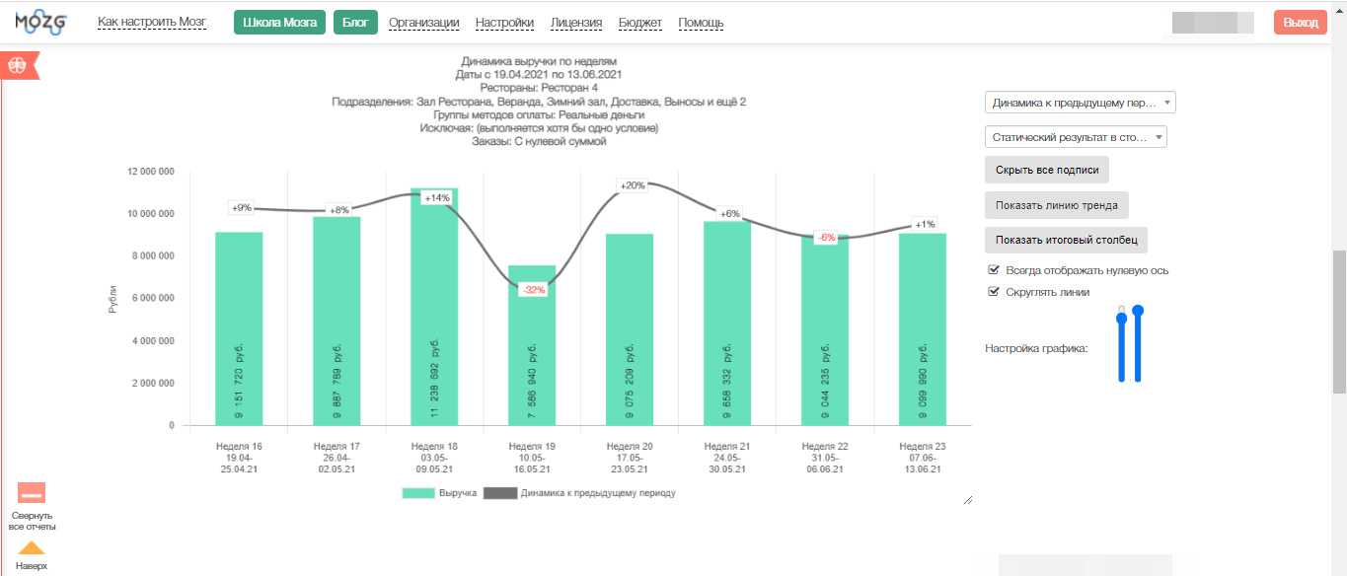Click the red brain bookmark icon
Screen dimensions: 1347x576
pyautogui.click(x=17, y=65)
